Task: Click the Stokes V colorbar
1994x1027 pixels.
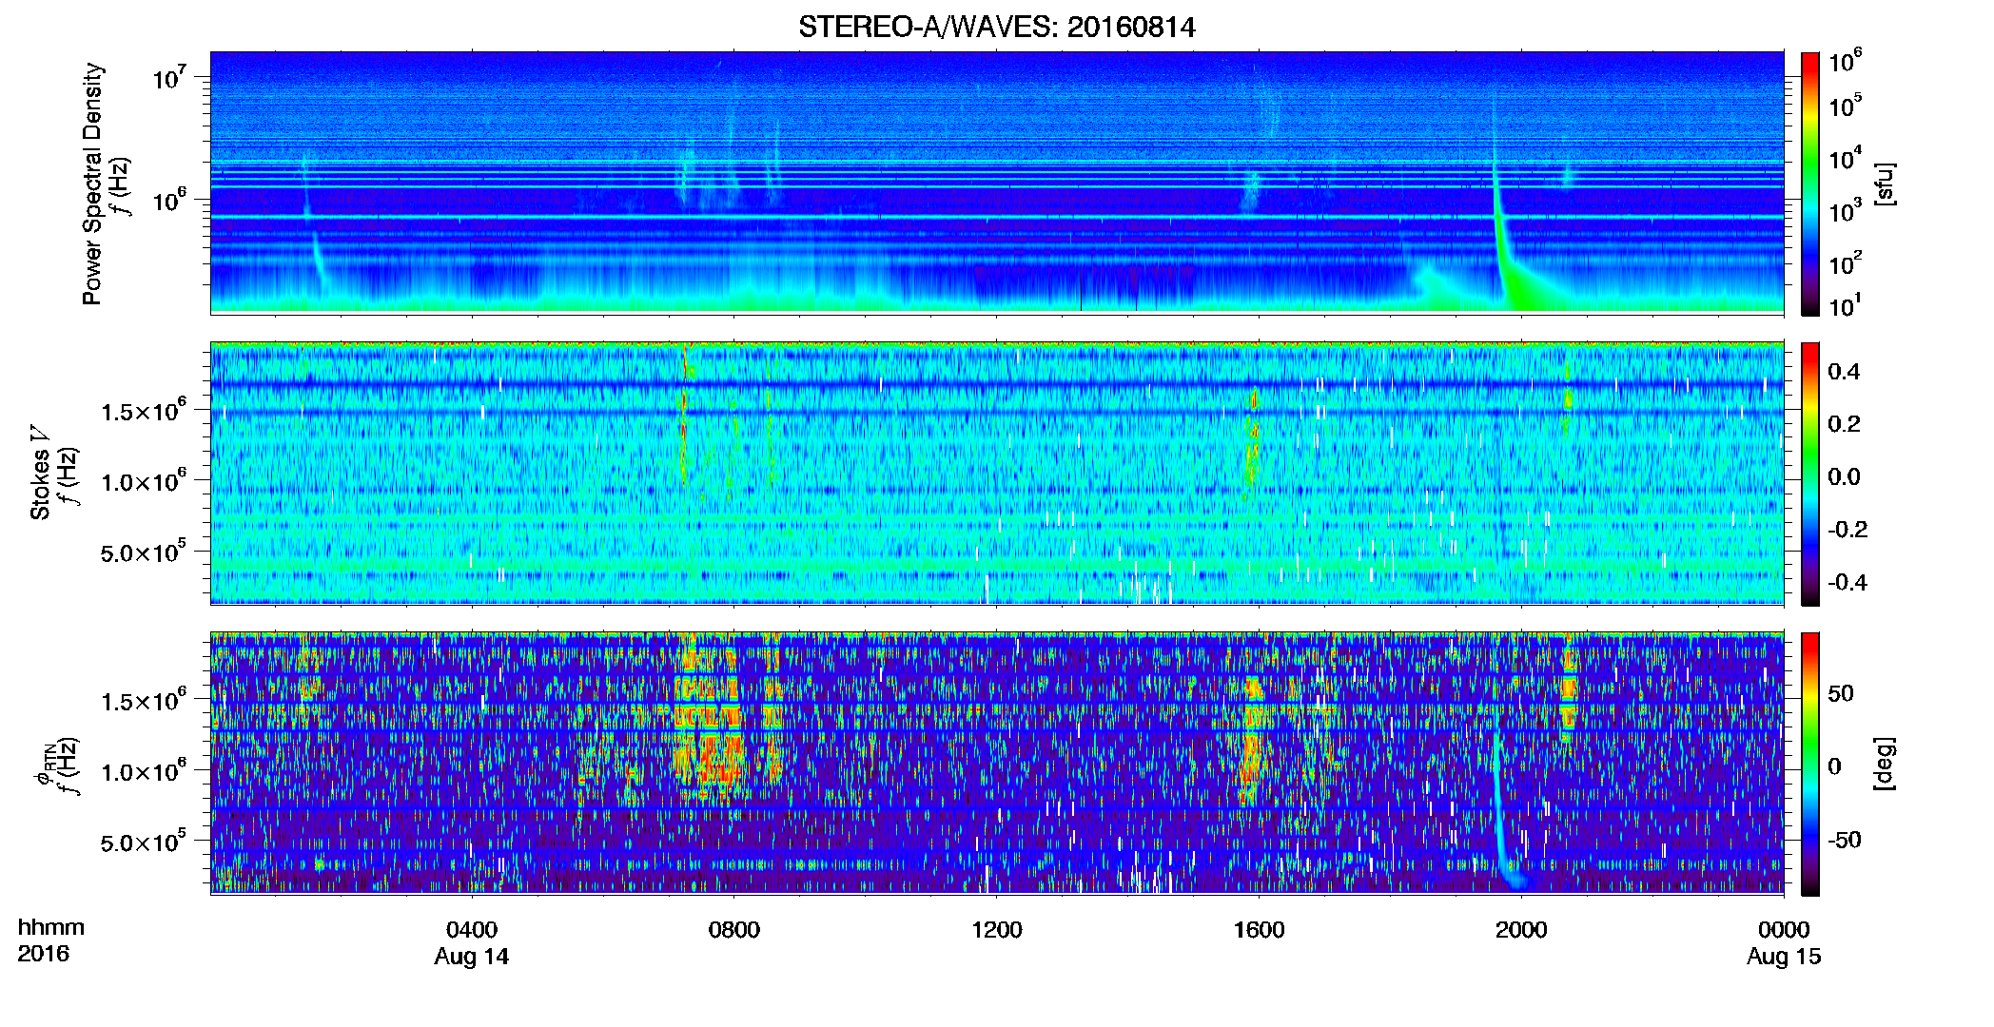Action: 1810,474
